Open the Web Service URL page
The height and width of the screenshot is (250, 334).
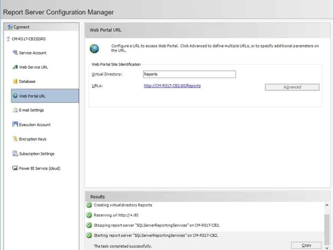pyautogui.click(x=33, y=67)
